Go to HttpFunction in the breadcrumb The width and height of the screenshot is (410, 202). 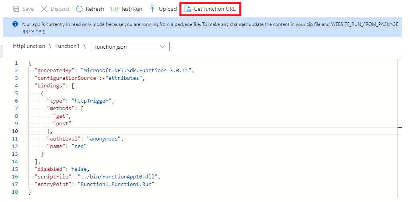pos(29,46)
